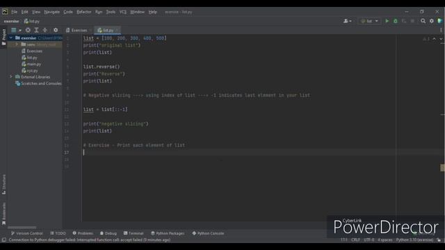Open Project view mode dropdown
The width and height of the screenshot is (445, 250).
pyautogui.click(x=16, y=30)
